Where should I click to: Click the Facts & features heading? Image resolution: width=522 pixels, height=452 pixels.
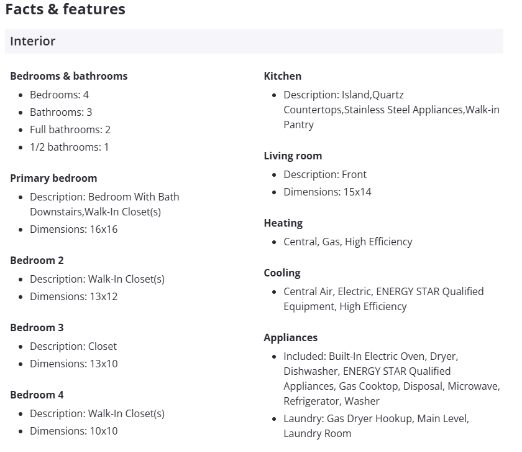point(65,9)
